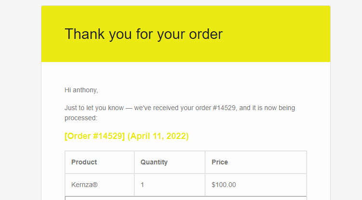Click 'April 11, 2022' in the order link
This screenshot has width=362, height=200.
pos(158,136)
